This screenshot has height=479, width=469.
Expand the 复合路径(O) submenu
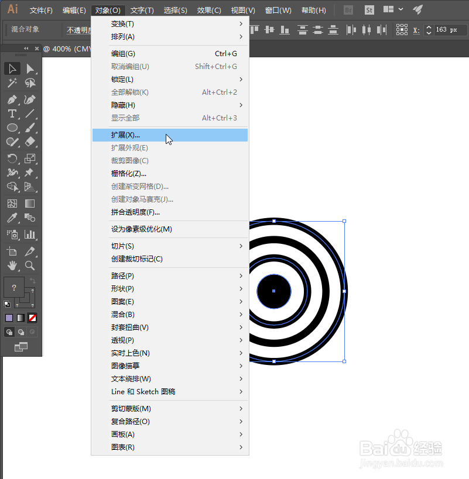click(170, 421)
